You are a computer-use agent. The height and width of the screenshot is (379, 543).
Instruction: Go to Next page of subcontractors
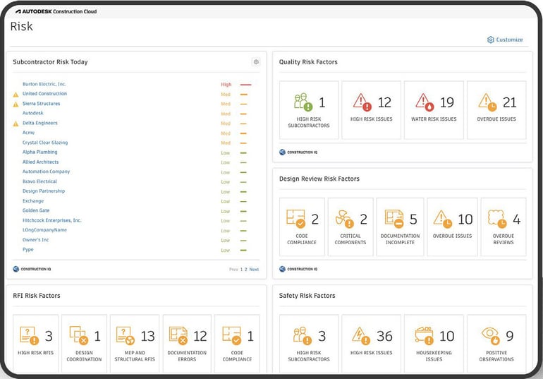[254, 269]
